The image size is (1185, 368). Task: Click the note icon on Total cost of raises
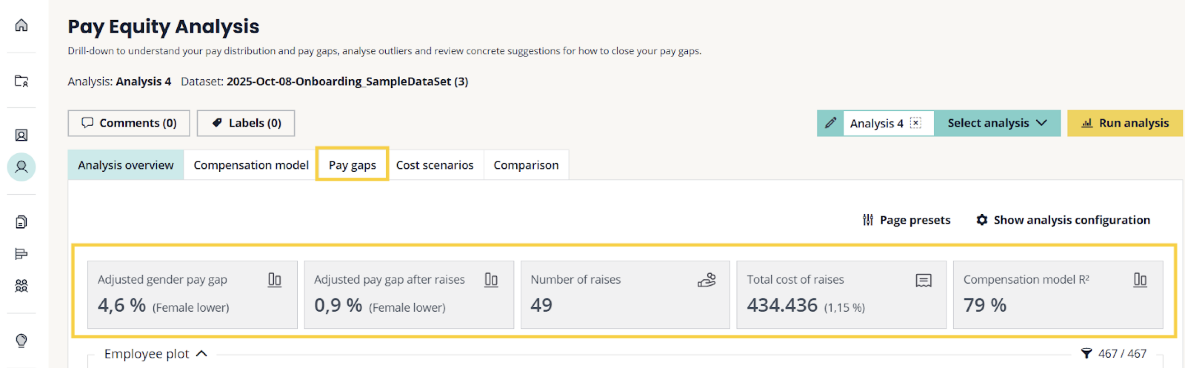pyautogui.click(x=923, y=280)
